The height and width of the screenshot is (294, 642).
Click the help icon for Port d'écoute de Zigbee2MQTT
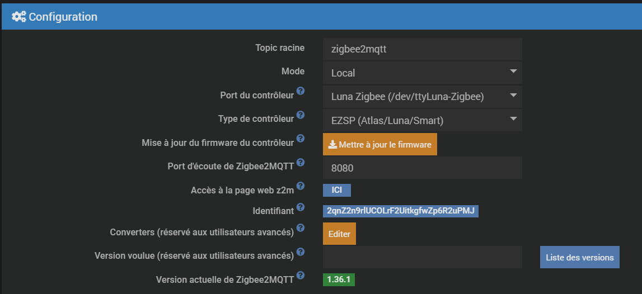pos(300,162)
